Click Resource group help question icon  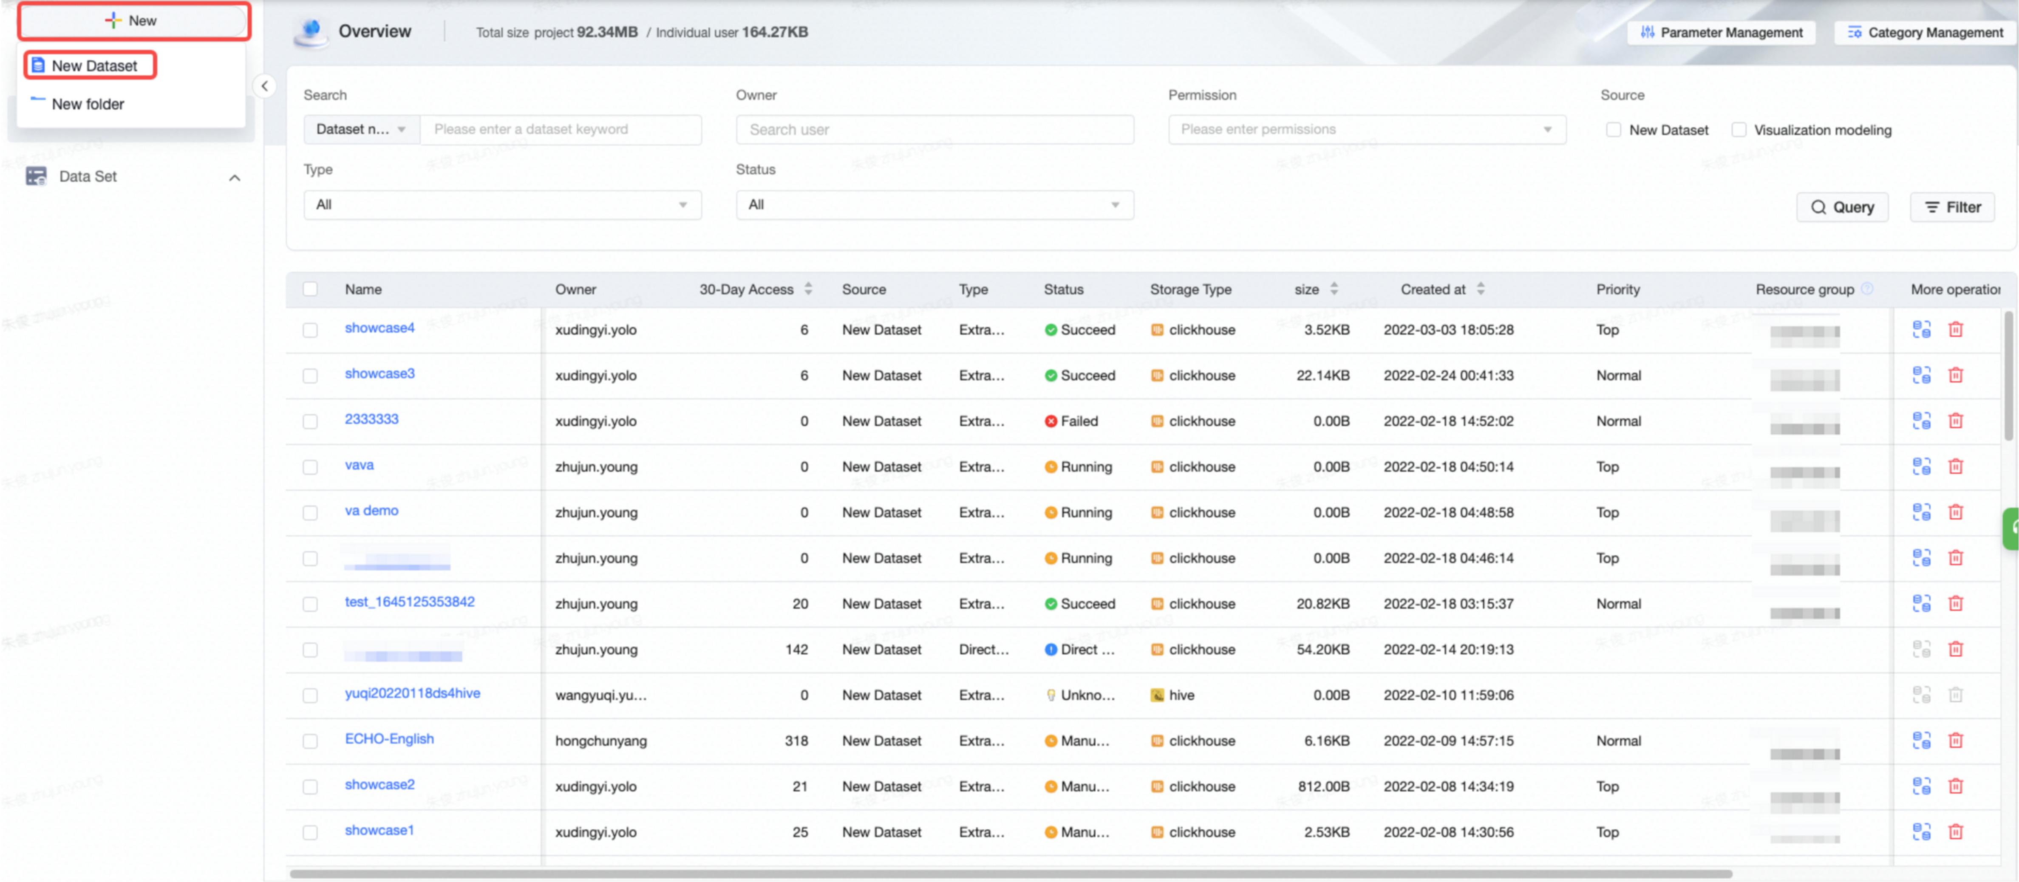tap(1867, 288)
